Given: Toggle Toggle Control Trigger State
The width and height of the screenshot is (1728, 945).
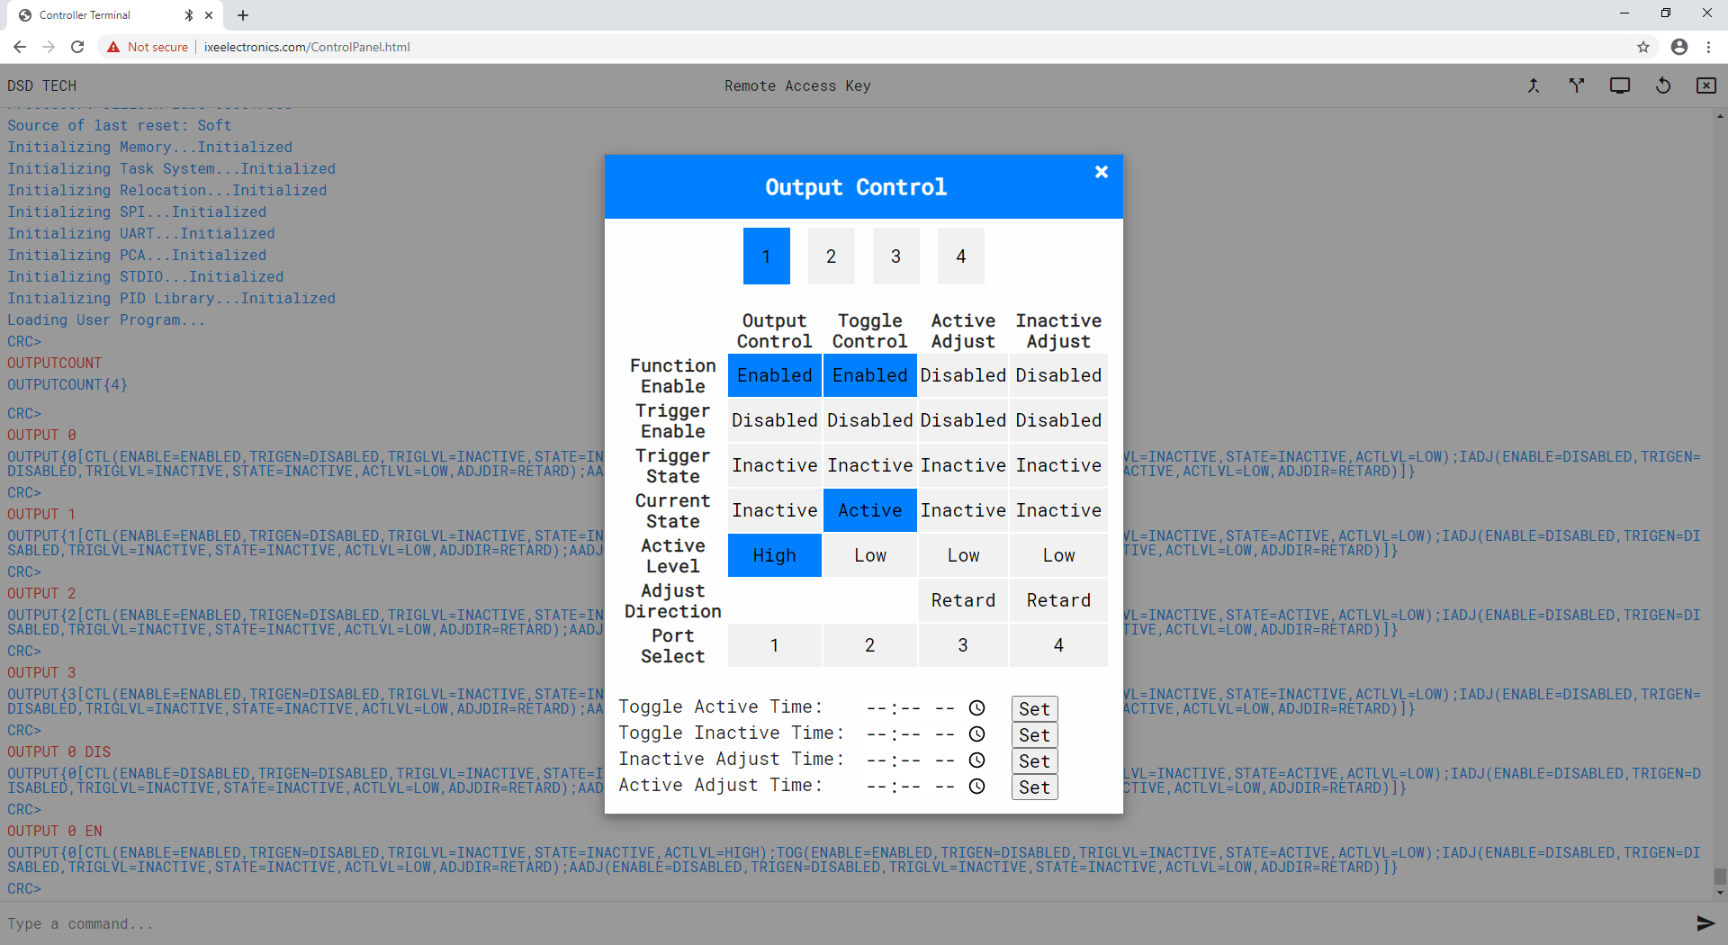Looking at the screenshot, I should click(870, 465).
